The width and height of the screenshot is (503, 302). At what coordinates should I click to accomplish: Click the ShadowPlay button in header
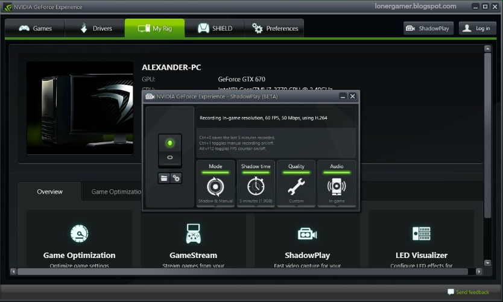(428, 28)
